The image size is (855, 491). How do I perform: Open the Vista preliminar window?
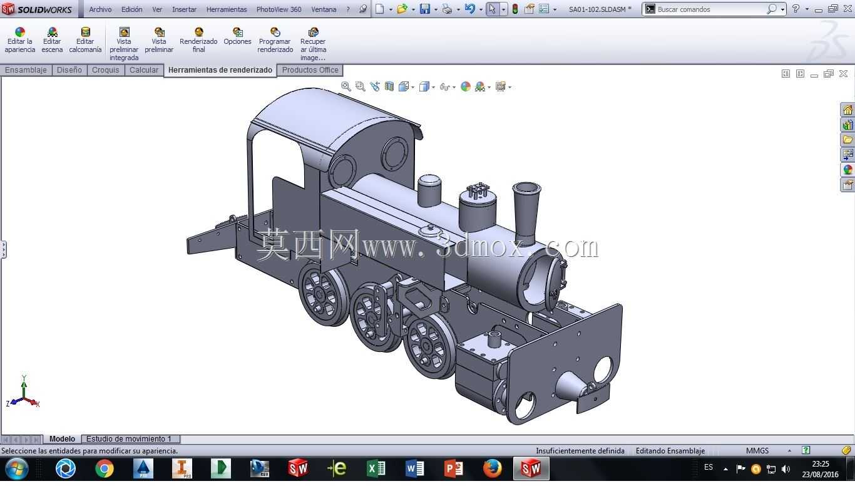(159, 40)
